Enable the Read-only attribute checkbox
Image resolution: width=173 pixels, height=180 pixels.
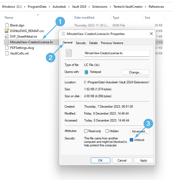[86, 131]
